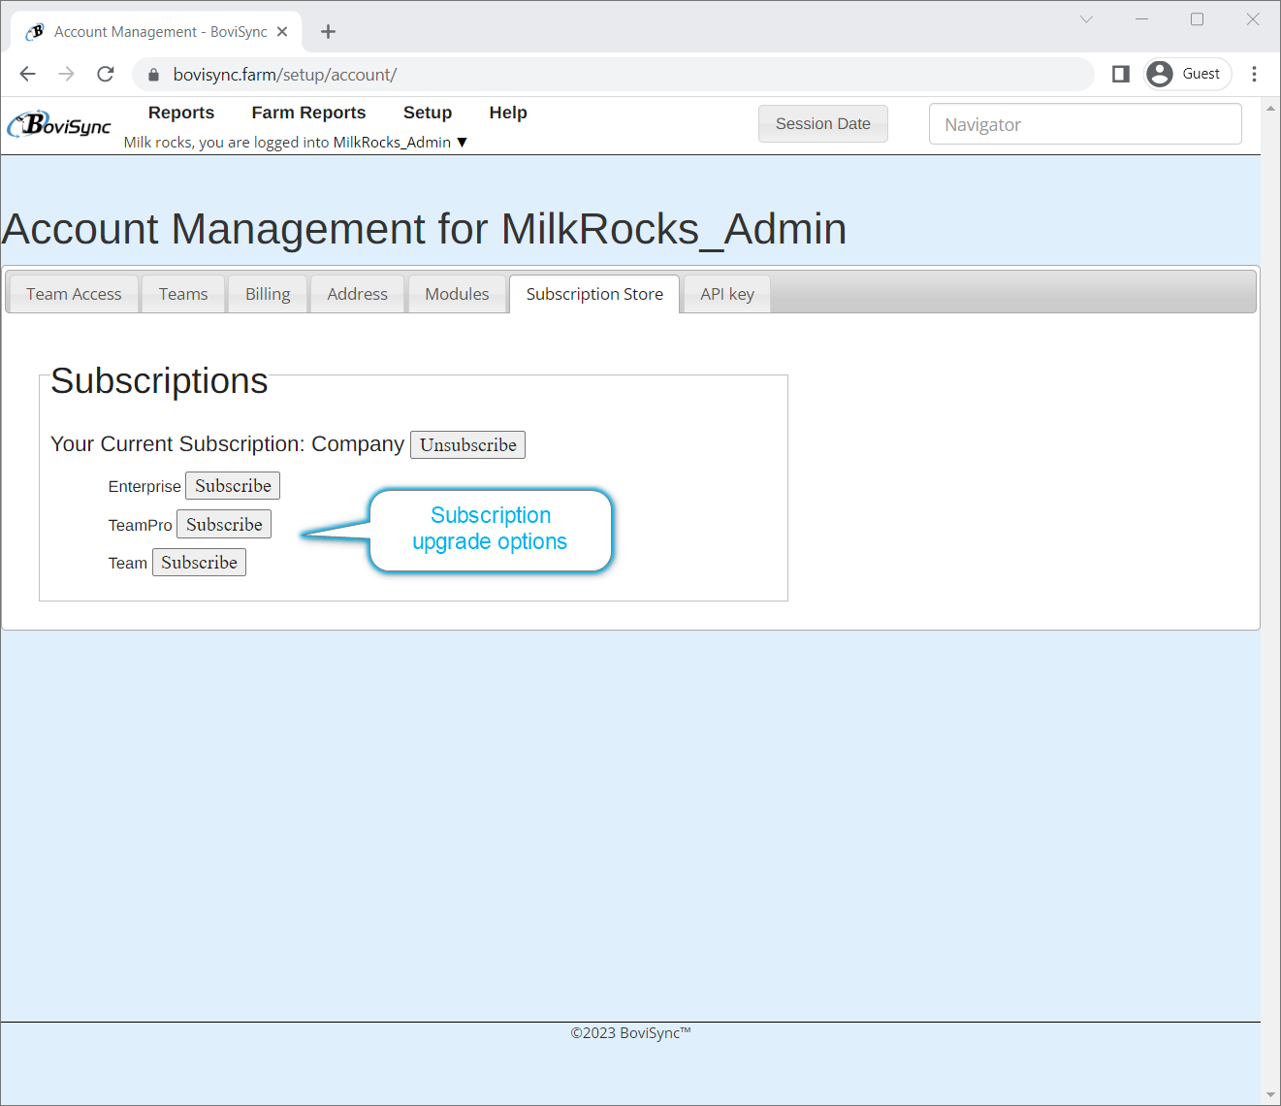Minimize the browser window

pos(1141,19)
